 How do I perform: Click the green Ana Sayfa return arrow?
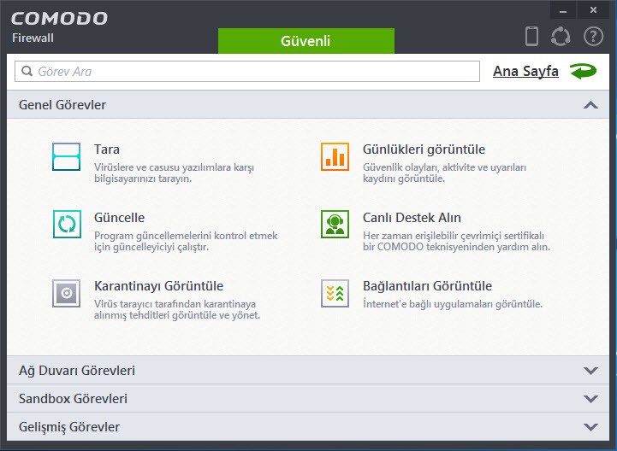(583, 71)
